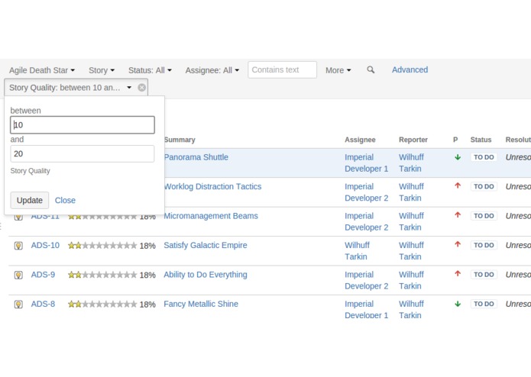
Task: Sort by the Summary column header
Action: (x=180, y=140)
